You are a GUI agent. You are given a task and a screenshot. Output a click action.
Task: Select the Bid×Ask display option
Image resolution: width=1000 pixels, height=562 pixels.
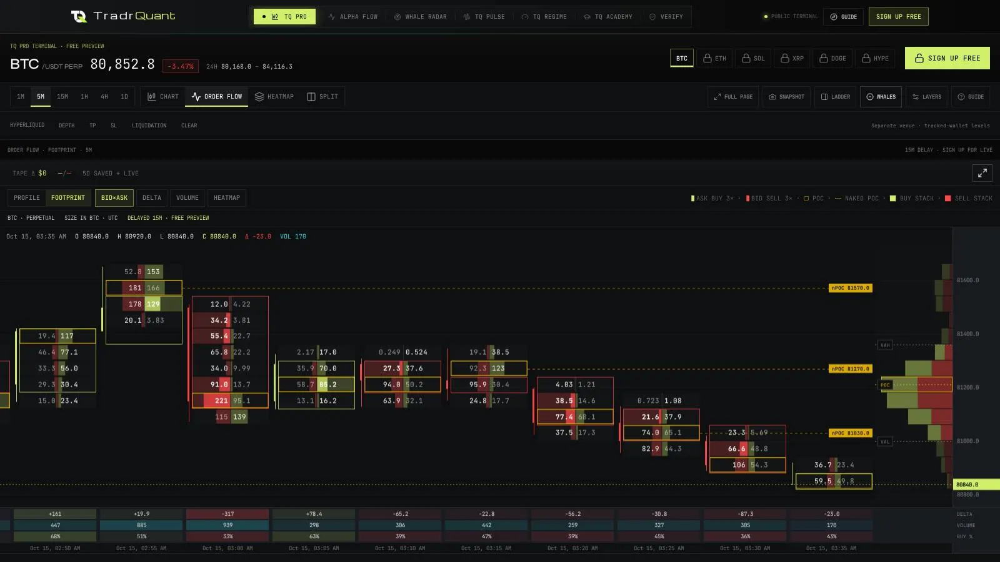click(x=114, y=198)
